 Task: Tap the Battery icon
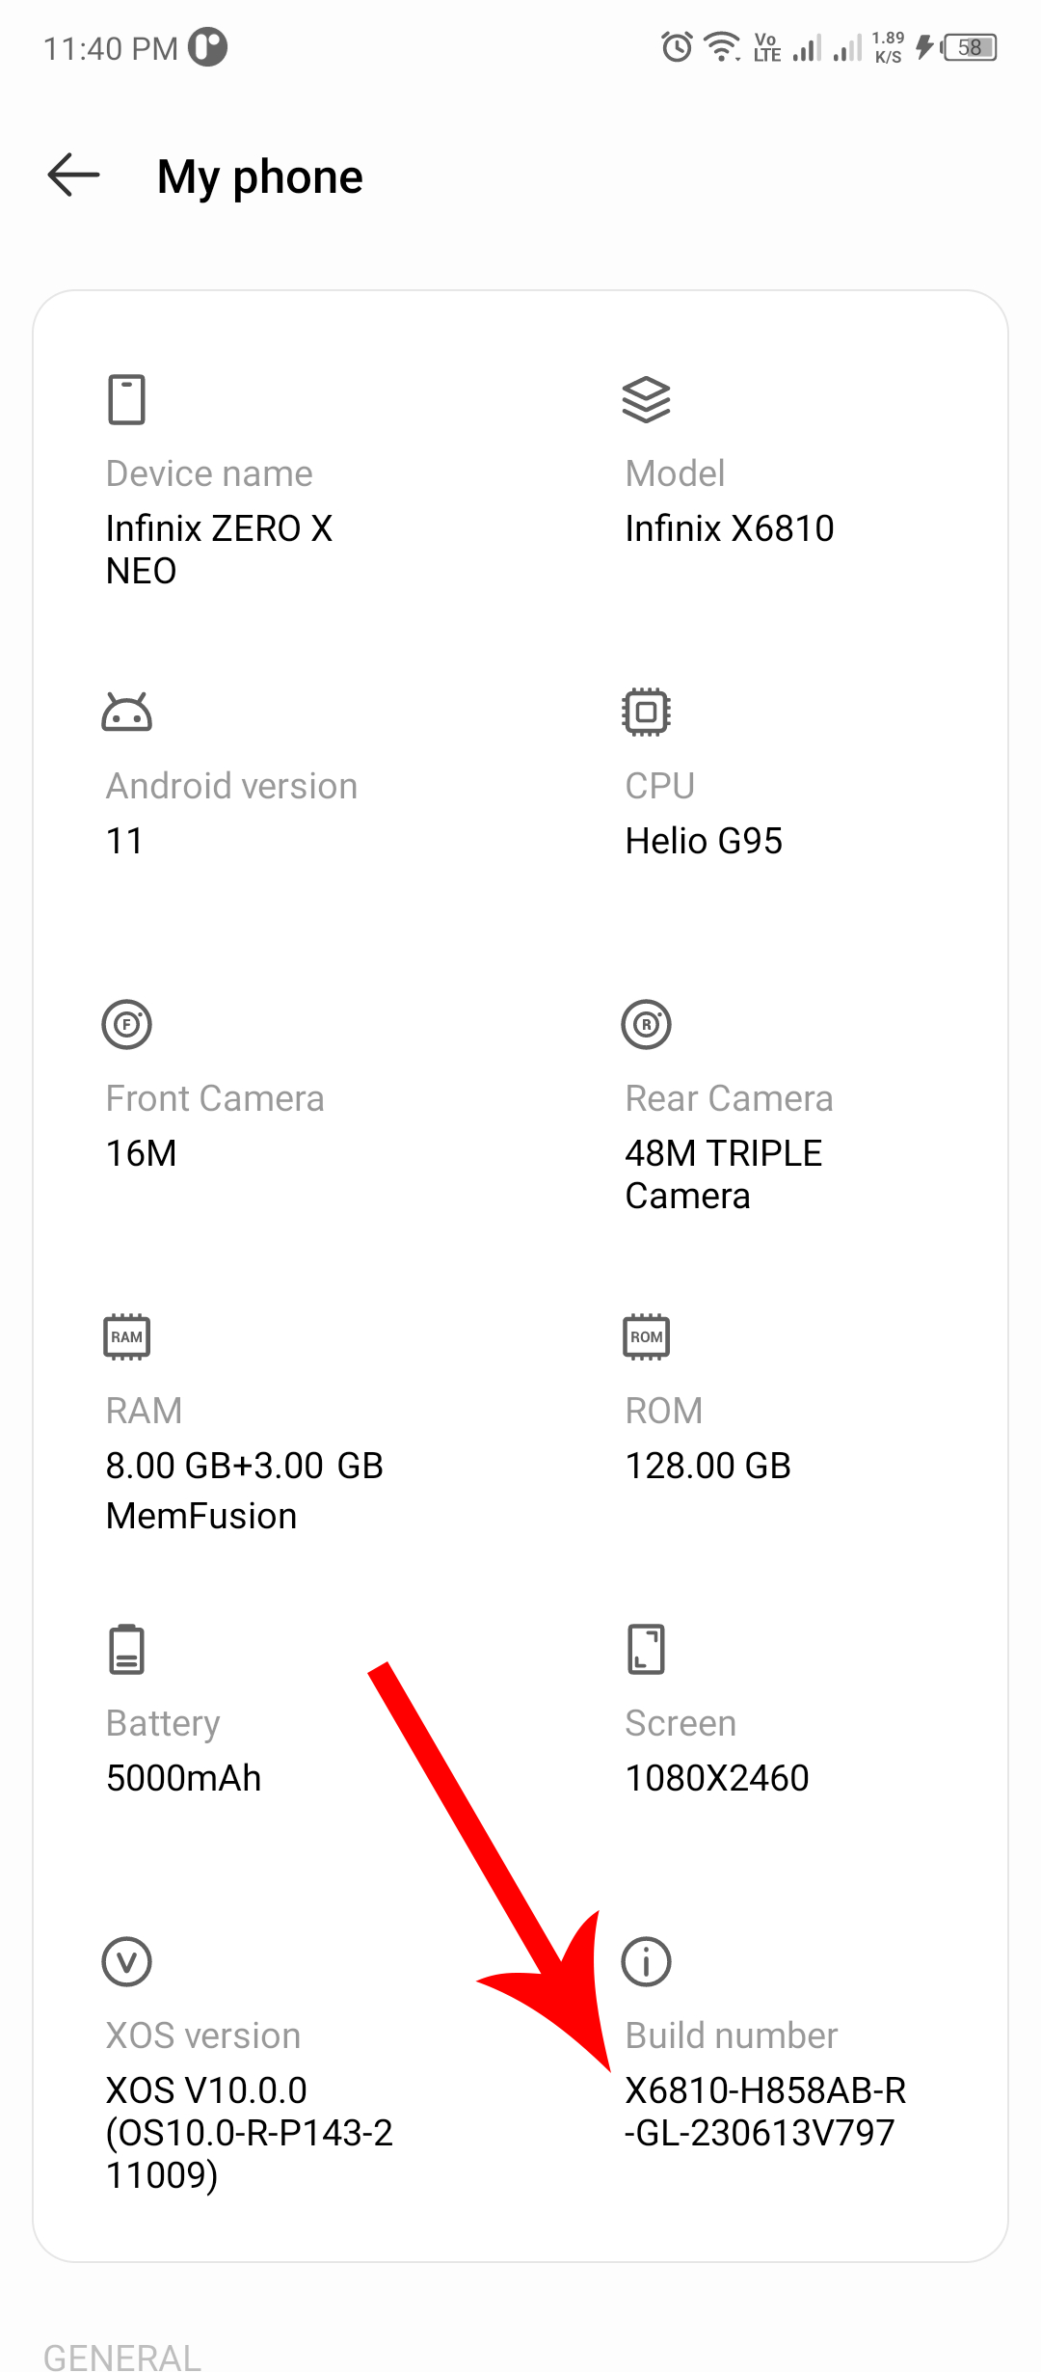tap(126, 1649)
